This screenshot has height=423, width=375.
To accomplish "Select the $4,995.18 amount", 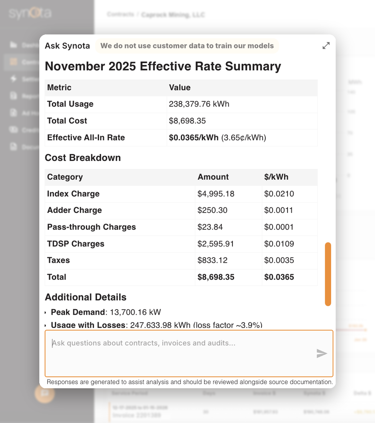I will point(216,194).
